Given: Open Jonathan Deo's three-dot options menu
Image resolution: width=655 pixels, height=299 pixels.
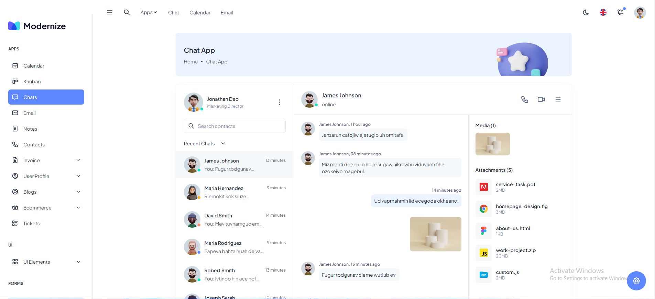Looking at the screenshot, I should click(279, 102).
